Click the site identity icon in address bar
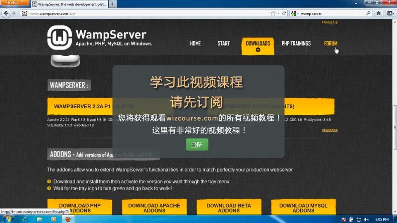The image size is (397, 223). tap(24, 13)
